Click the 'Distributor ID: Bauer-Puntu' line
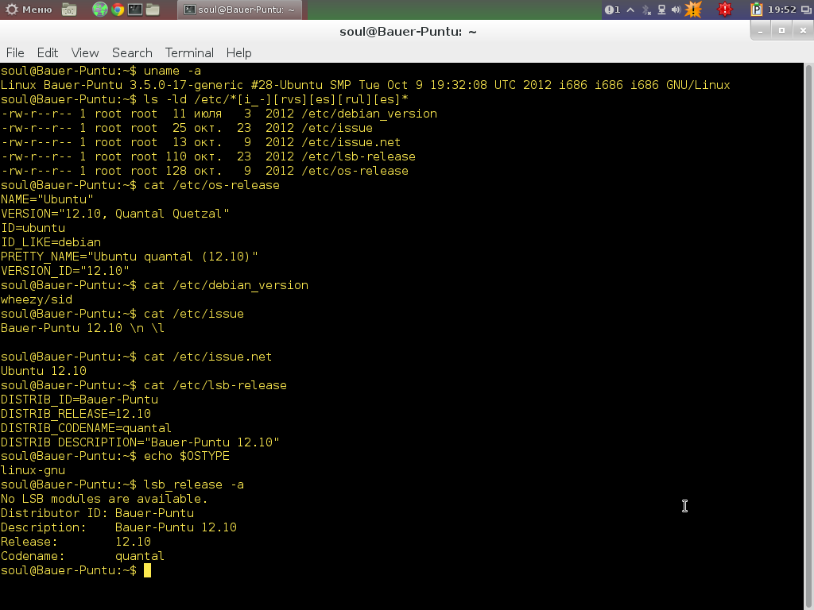Image resolution: width=814 pixels, height=610 pixels. click(x=97, y=513)
